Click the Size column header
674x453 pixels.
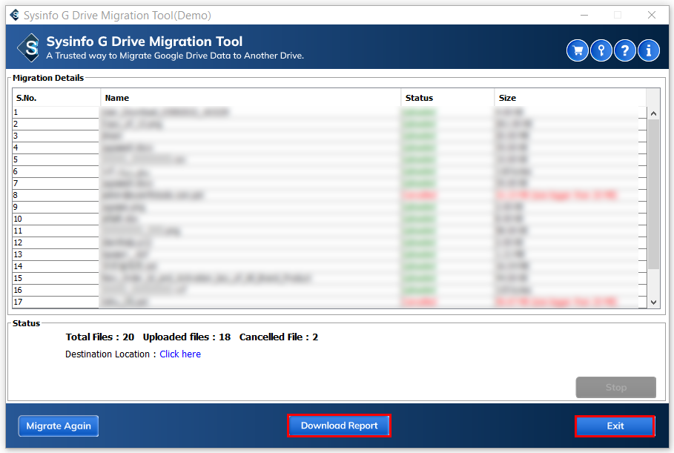pos(569,98)
